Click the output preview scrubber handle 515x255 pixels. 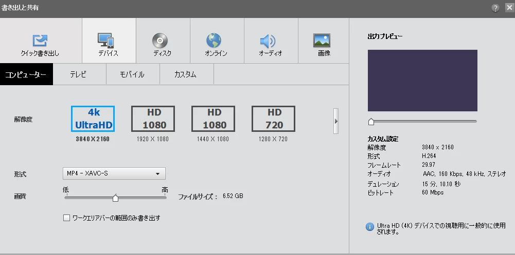click(x=371, y=122)
